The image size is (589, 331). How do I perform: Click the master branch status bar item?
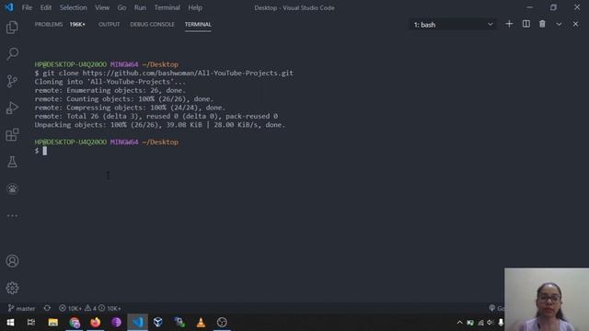click(21, 308)
